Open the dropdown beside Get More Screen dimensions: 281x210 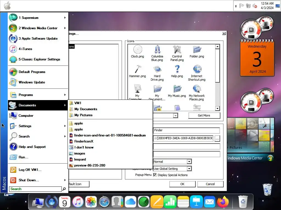pyautogui.click(x=175, y=116)
